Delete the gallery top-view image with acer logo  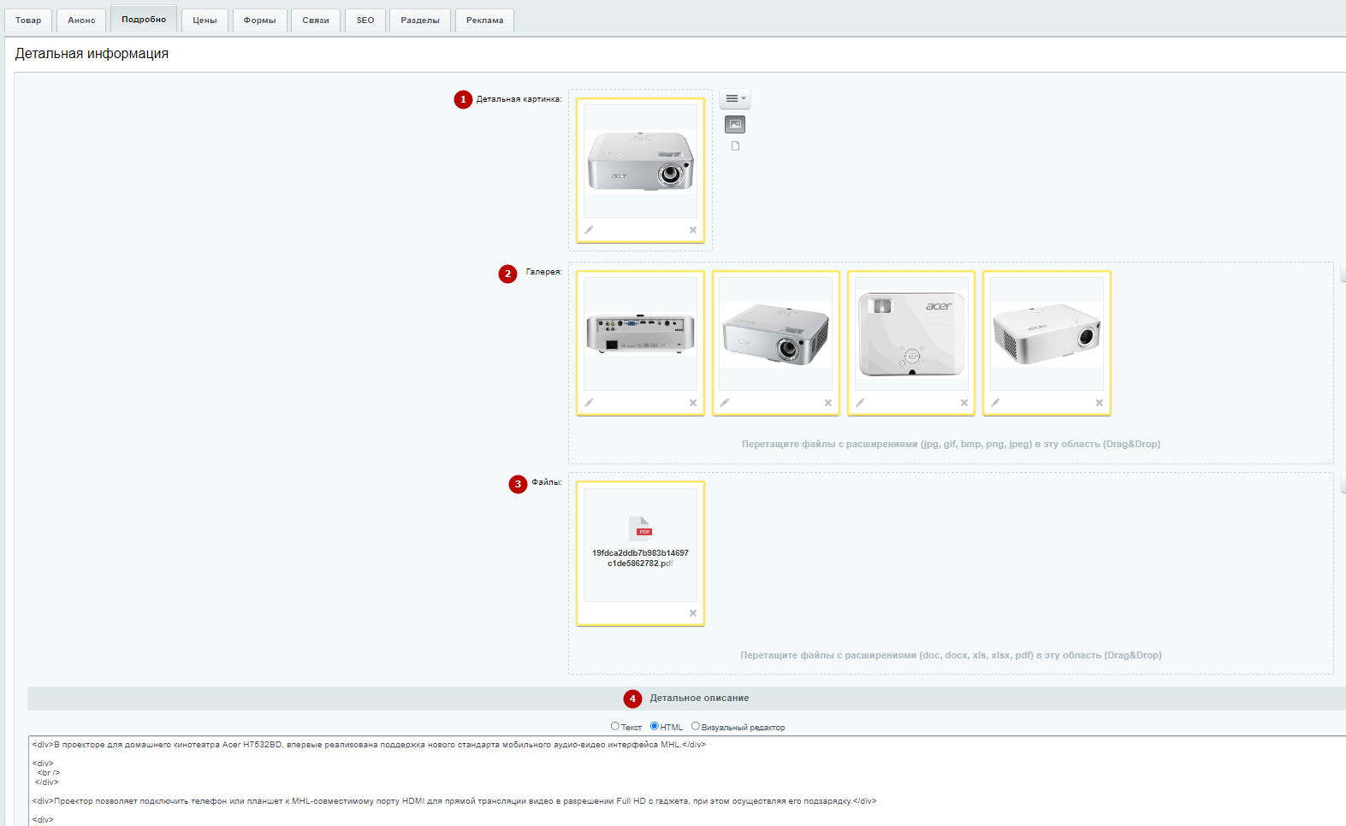click(964, 403)
